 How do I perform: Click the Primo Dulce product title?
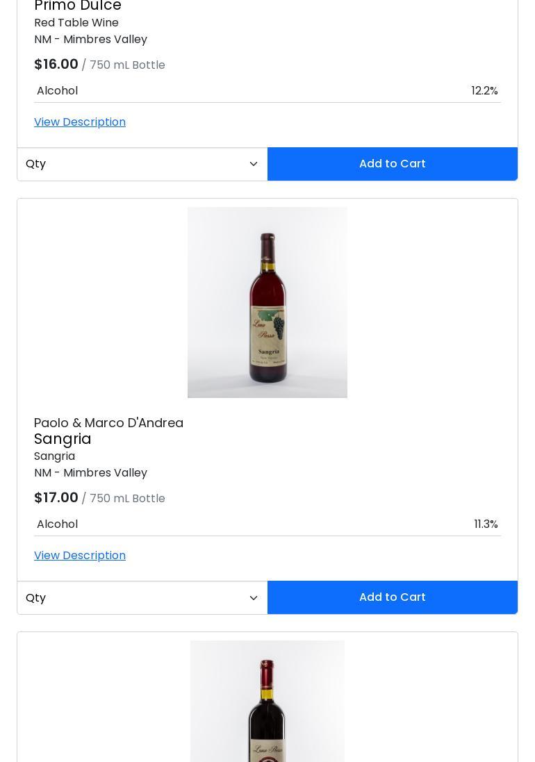[x=78, y=6]
